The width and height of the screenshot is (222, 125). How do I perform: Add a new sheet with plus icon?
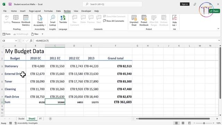click(50, 119)
